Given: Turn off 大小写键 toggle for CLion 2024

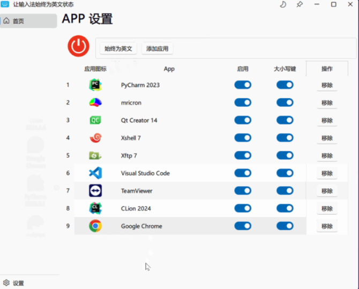Looking at the screenshot, I should 285,209.
